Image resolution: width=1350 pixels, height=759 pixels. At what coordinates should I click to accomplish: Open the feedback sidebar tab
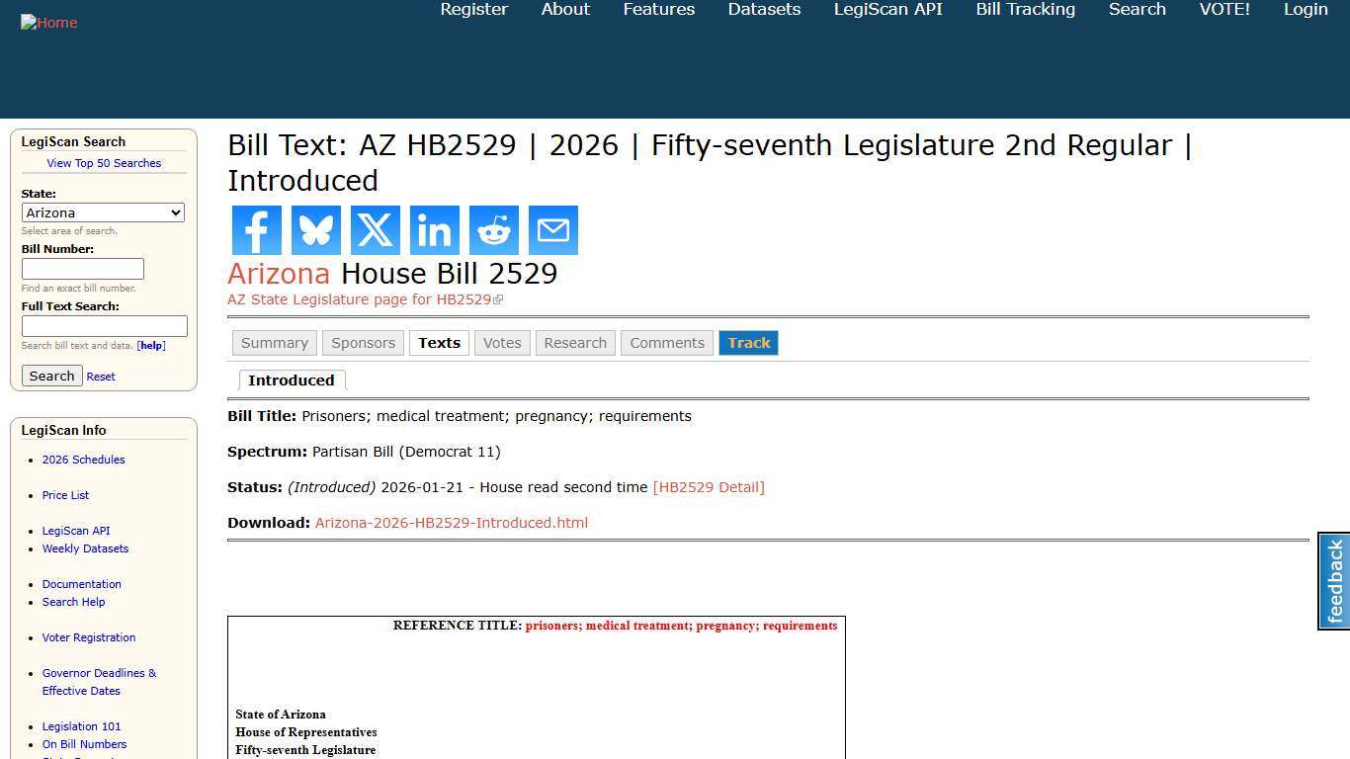tap(1333, 581)
